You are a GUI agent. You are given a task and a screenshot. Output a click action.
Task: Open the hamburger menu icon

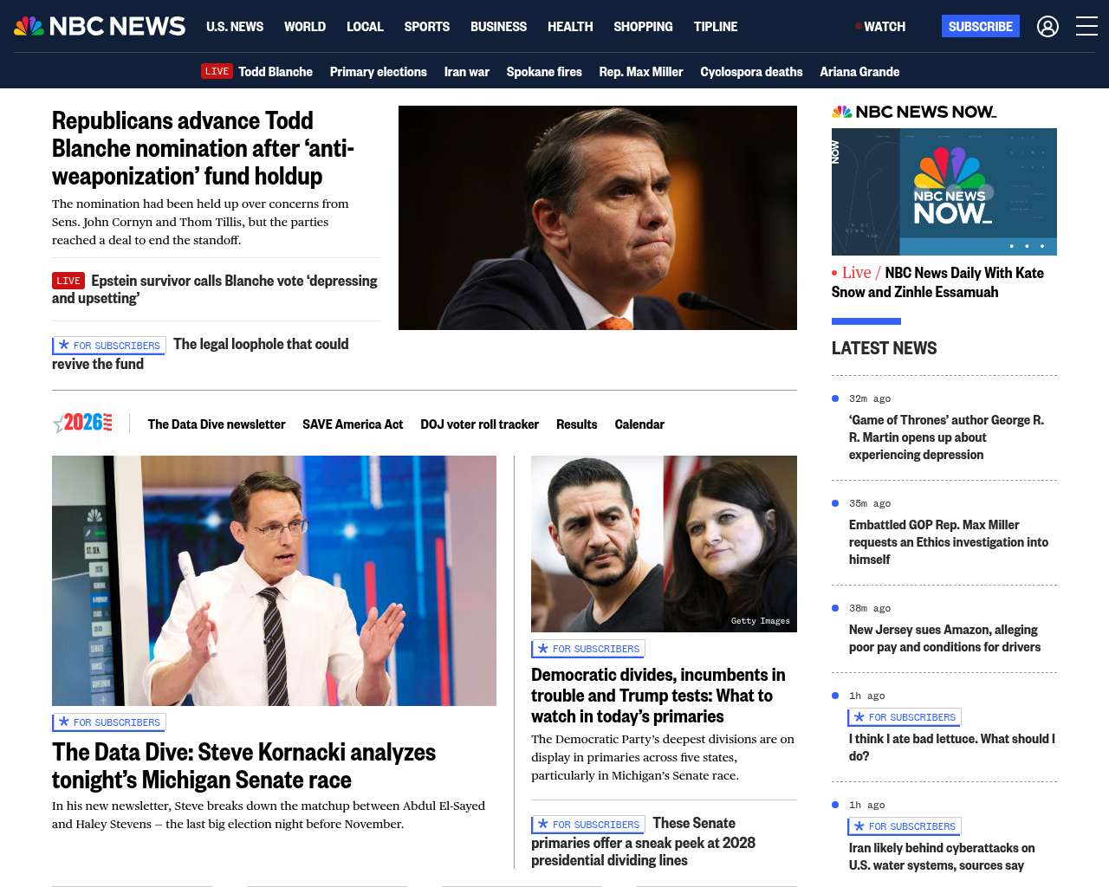pyautogui.click(x=1086, y=26)
